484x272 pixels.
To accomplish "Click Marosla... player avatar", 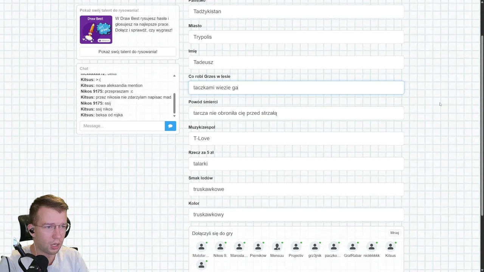I will [239, 247].
